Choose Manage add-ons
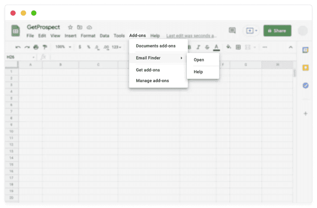 pyautogui.click(x=152, y=81)
